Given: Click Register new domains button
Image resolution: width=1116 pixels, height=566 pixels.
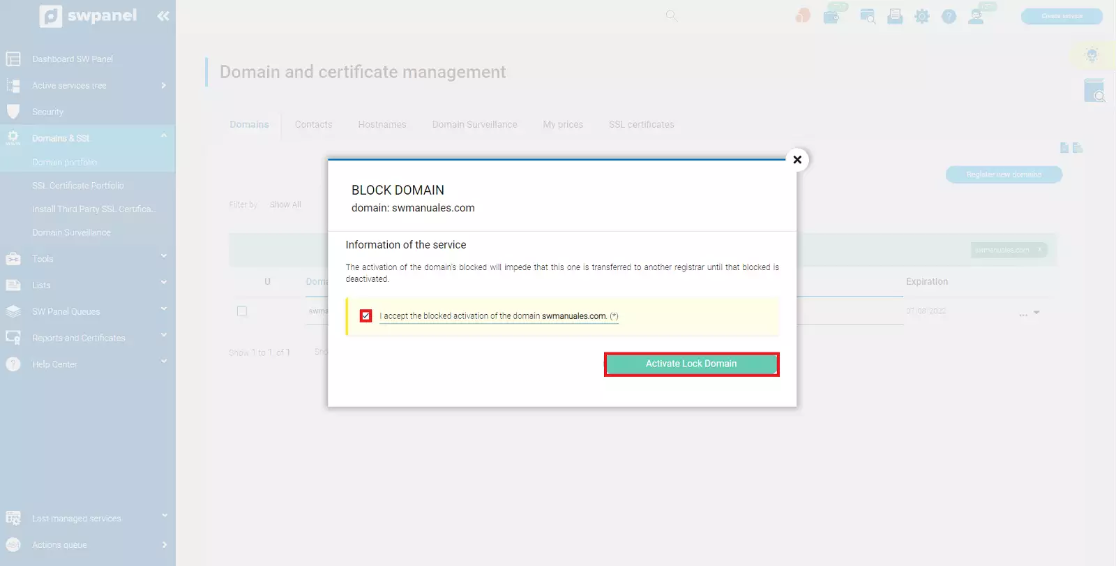Looking at the screenshot, I should 1004,174.
